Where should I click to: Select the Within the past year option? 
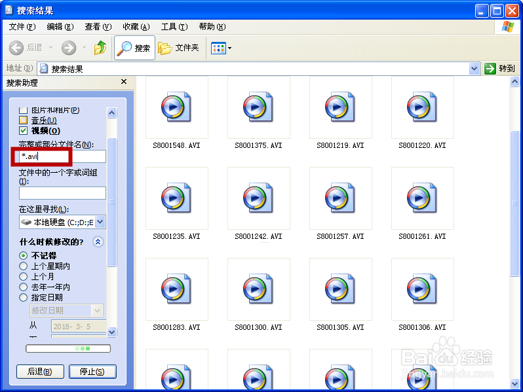click(23, 287)
